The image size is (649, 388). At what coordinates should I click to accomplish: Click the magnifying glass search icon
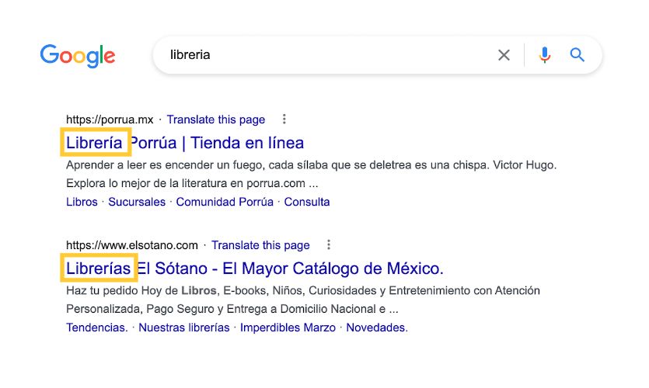(577, 55)
